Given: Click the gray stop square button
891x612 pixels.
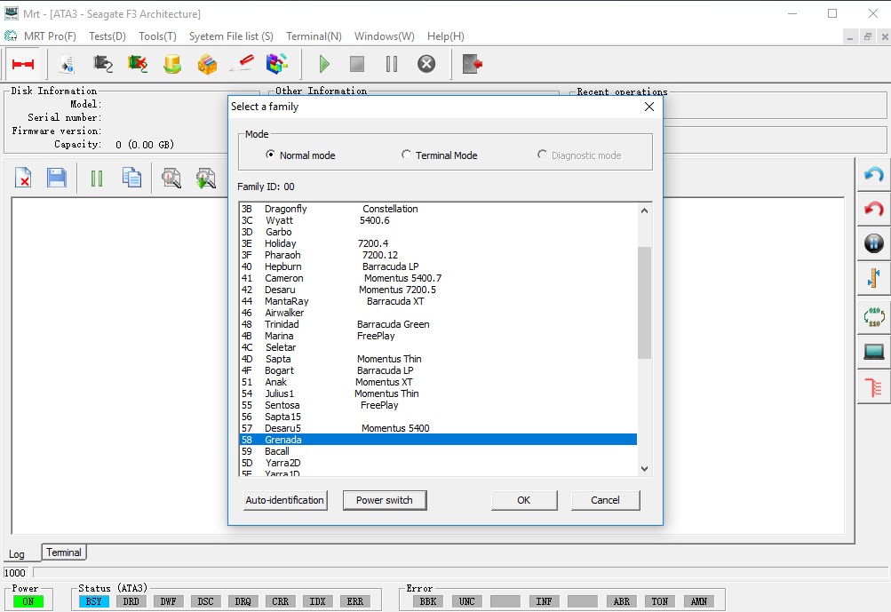Looking at the screenshot, I should click(357, 64).
